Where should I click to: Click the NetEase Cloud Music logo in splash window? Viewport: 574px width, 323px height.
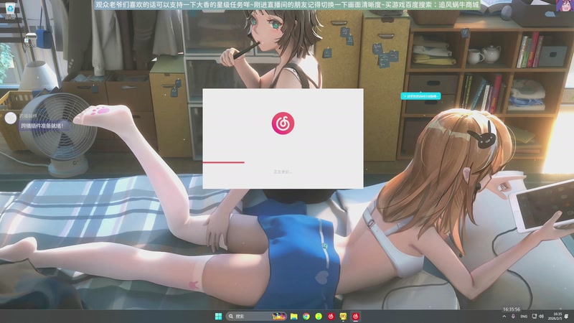point(283,123)
